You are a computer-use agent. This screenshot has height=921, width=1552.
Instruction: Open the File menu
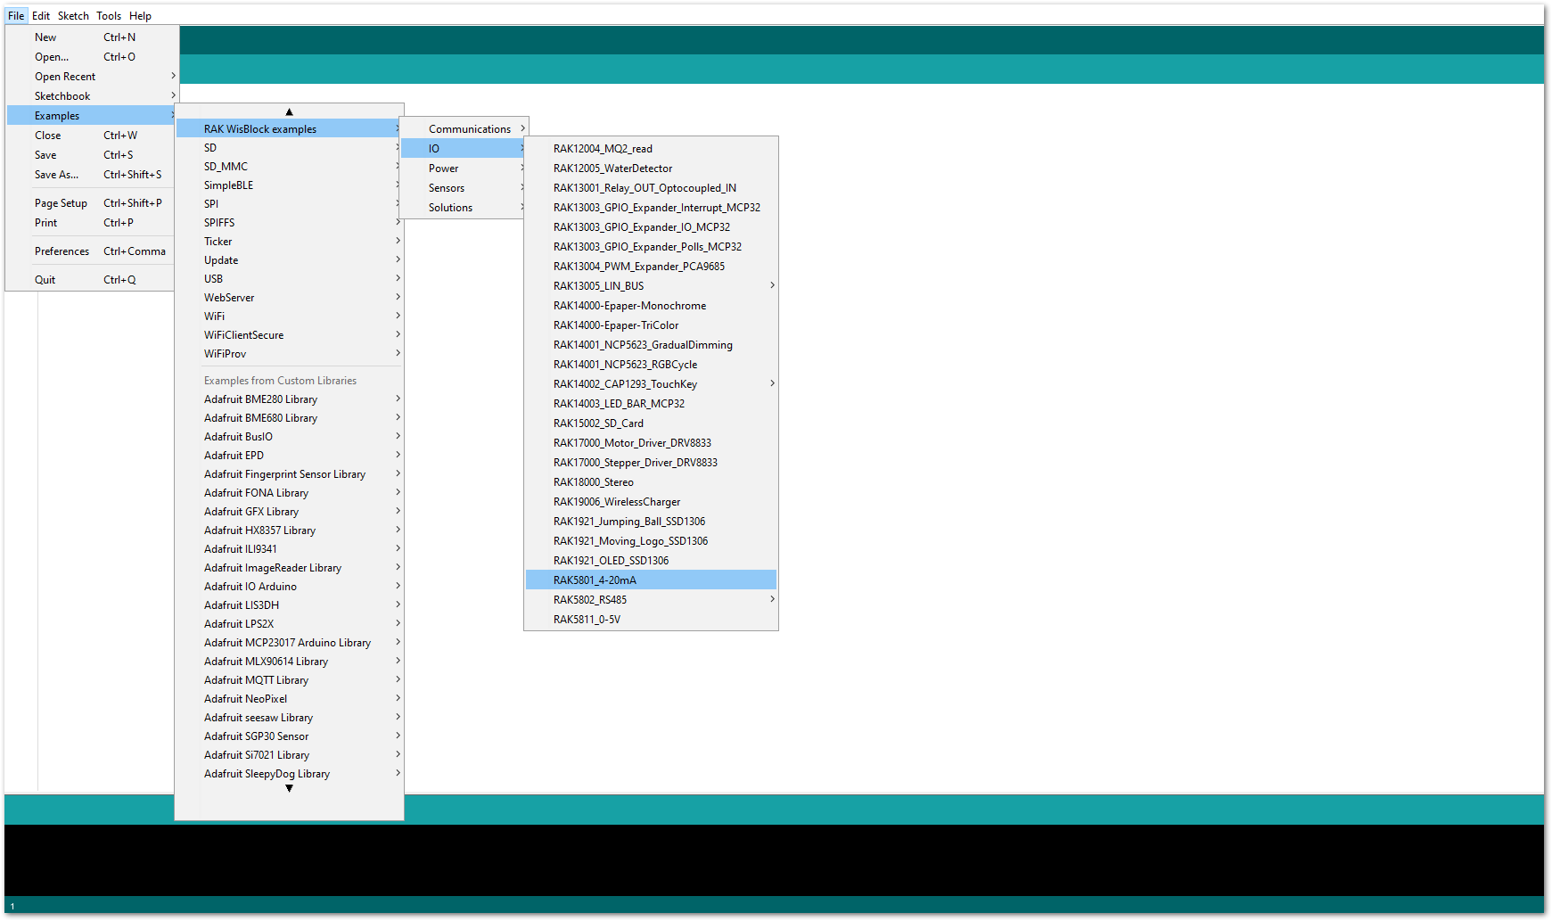coord(16,15)
